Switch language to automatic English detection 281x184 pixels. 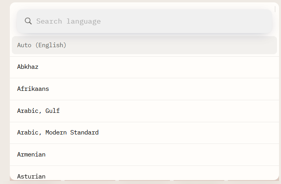42,45
